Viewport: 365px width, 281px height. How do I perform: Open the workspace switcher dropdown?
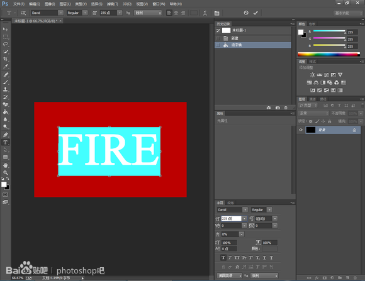(x=348, y=13)
